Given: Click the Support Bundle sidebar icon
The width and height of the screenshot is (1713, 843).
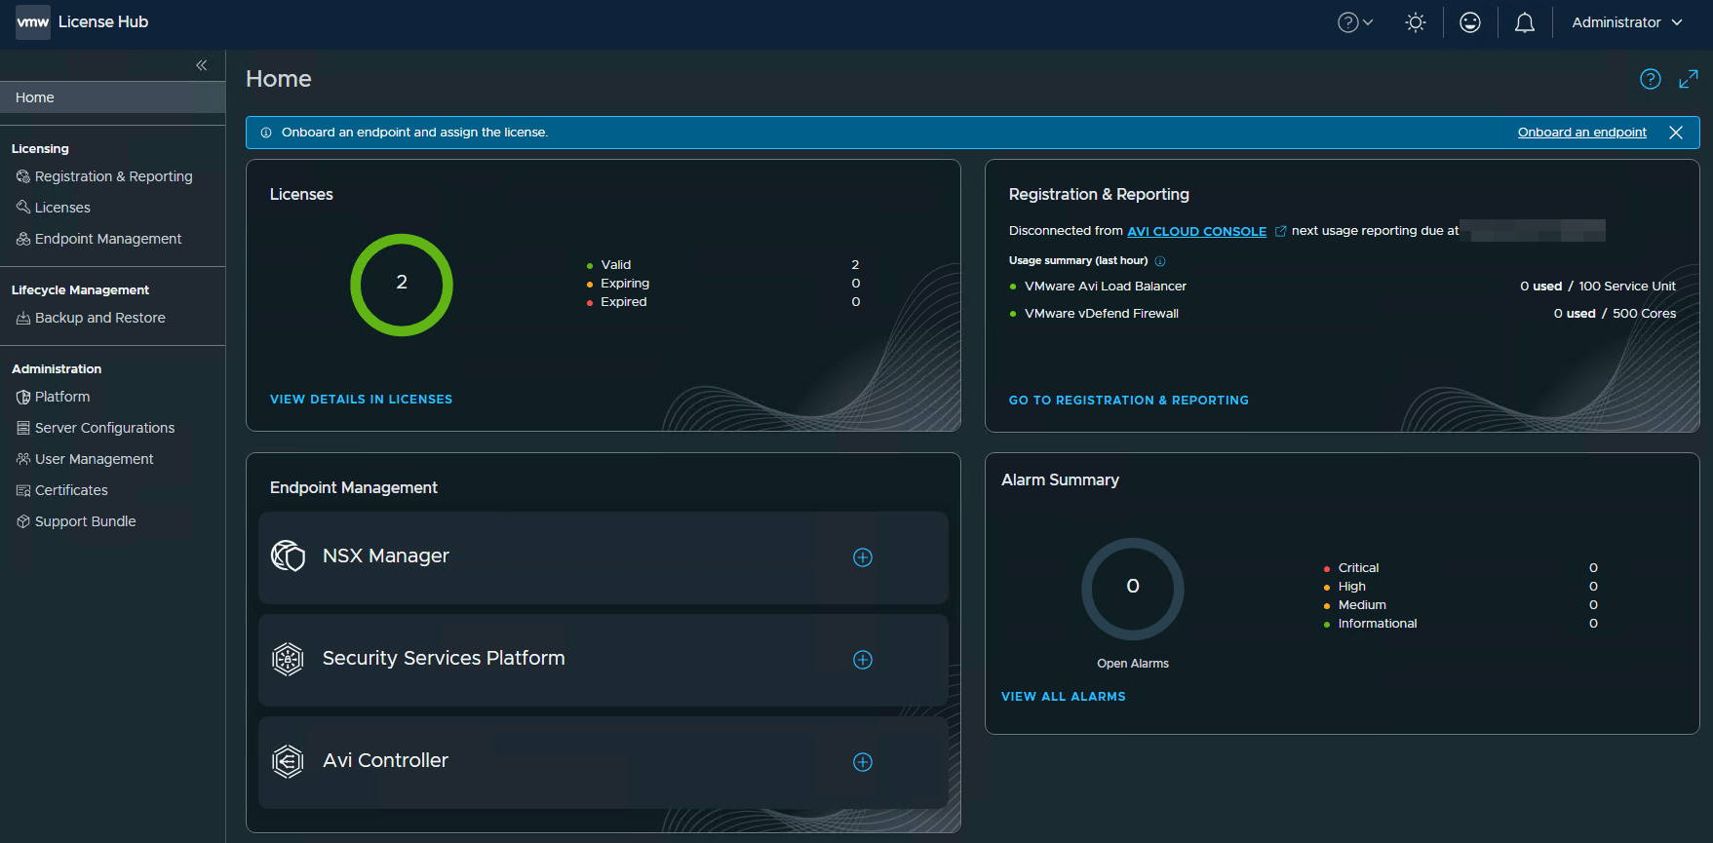Looking at the screenshot, I should click(23, 521).
